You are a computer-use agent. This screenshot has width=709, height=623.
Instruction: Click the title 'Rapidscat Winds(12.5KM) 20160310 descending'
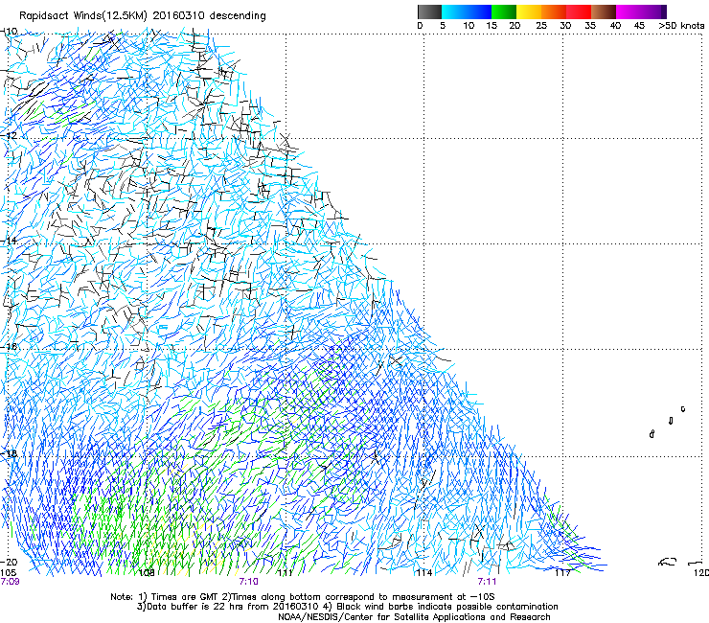[x=143, y=15]
